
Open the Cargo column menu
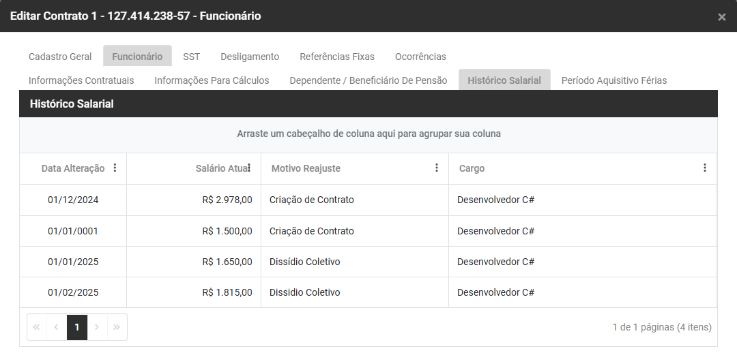(x=705, y=168)
